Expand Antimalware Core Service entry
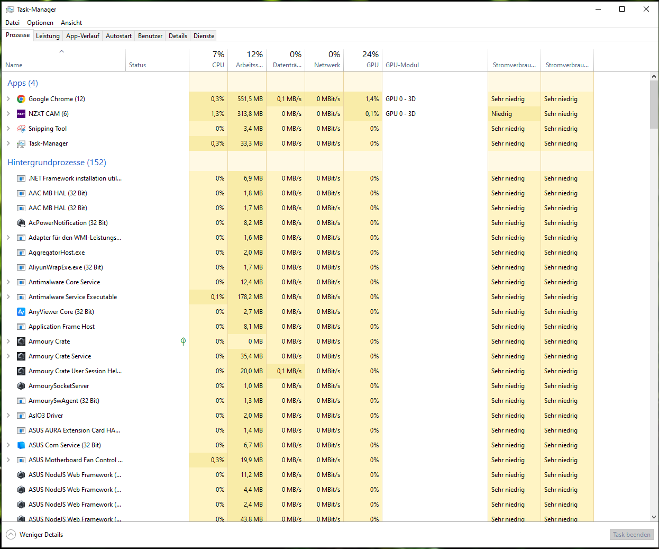 tap(8, 282)
